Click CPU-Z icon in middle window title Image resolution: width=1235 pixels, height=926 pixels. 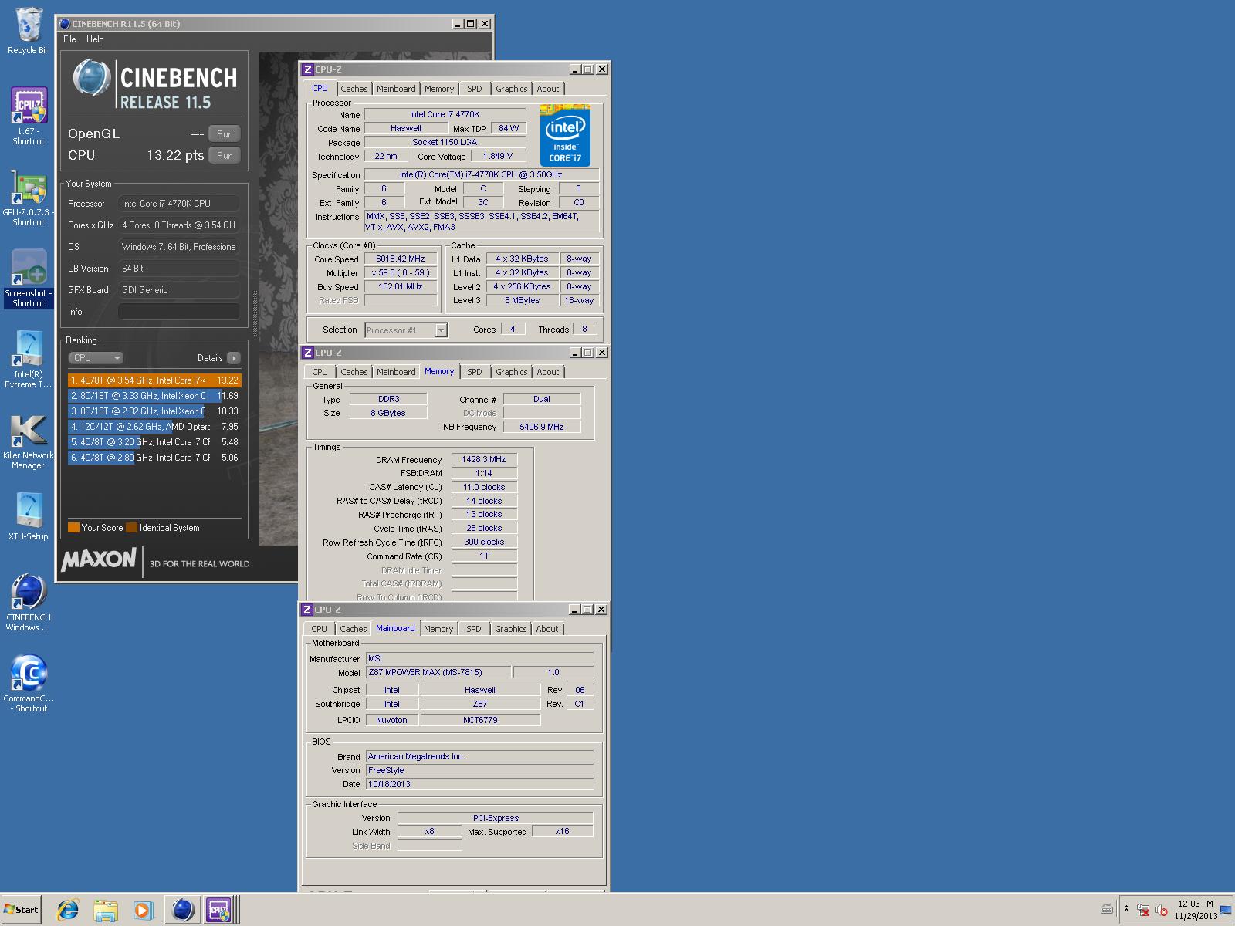[x=307, y=353]
